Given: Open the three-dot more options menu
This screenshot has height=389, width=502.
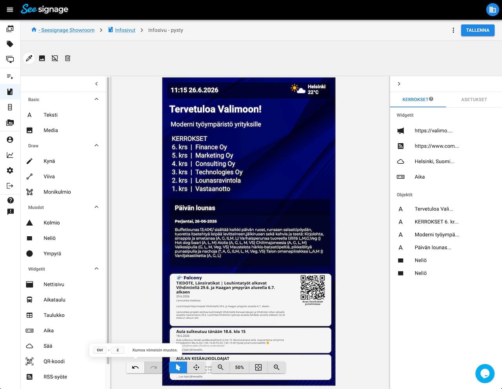Looking at the screenshot, I should (453, 30).
